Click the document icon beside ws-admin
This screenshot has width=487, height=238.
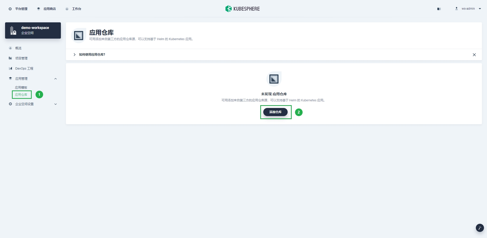pyautogui.click(x=439, y=9)
